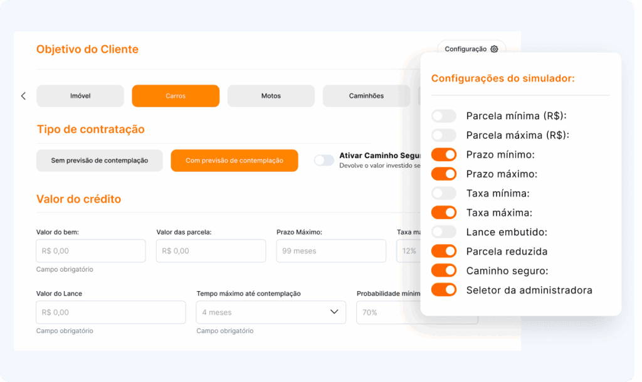The width and height of the screenshot is (642, 382).
Task: Disable the Prazo mínimo toggle
Action: pyautogui.click(x=444, y=155)
